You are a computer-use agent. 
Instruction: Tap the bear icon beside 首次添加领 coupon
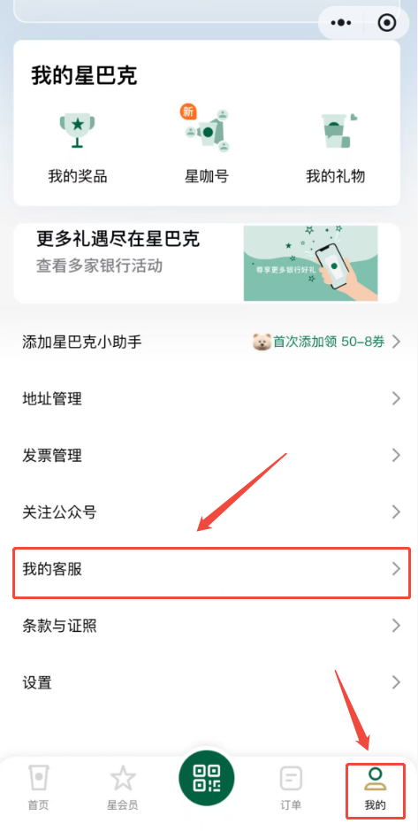[x=262, y=342]
